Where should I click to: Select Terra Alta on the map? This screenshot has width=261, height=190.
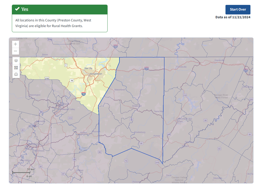[159, 111]
